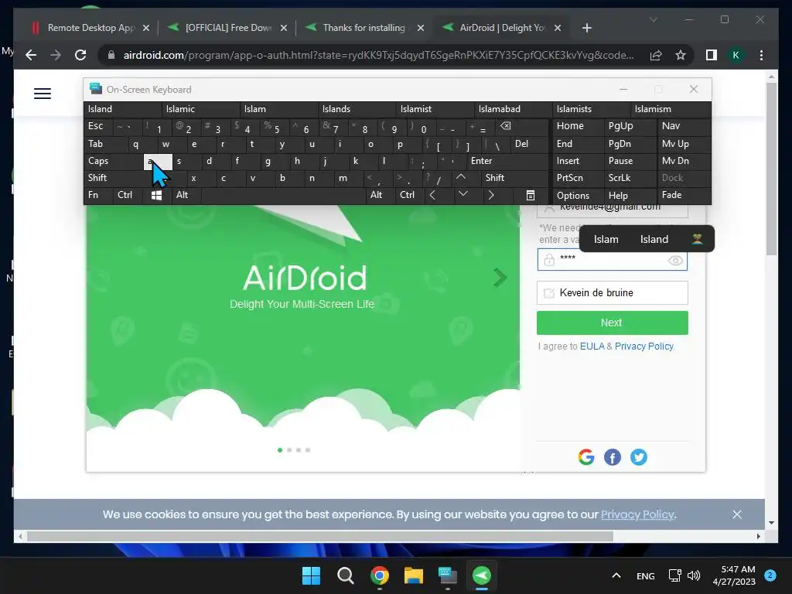792x594 pixels.
Task: Choose 'Island' in popup suggestion bar
Action: (x=654, y=240)
